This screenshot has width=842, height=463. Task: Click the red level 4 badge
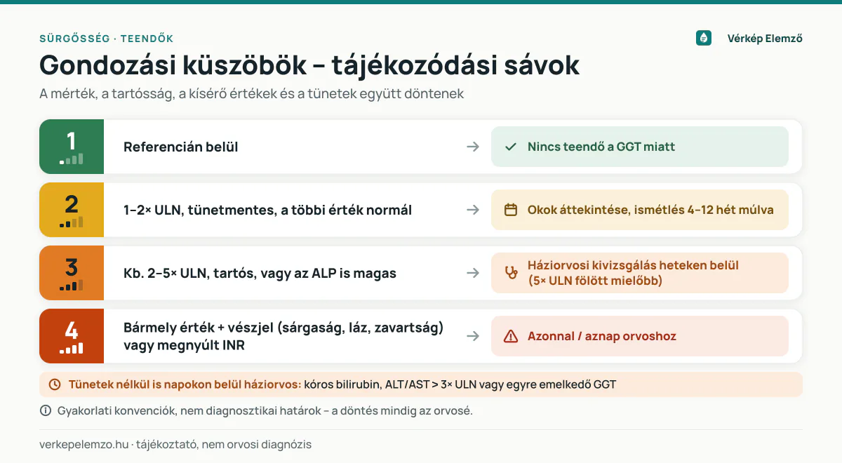[72, 336]
